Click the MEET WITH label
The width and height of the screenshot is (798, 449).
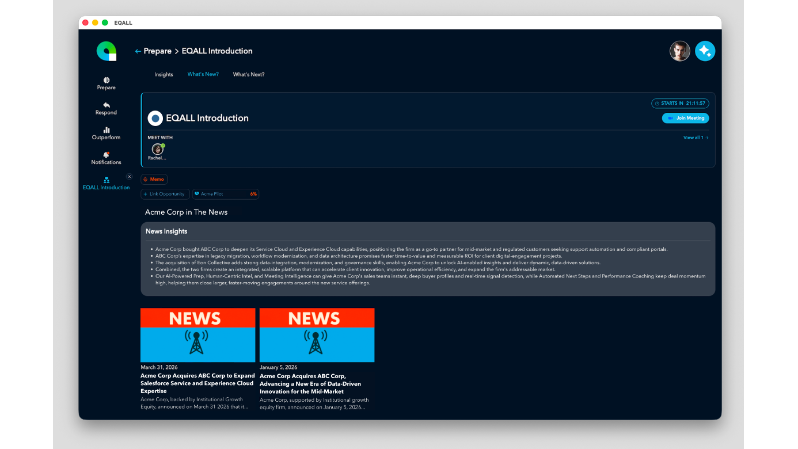160,138
